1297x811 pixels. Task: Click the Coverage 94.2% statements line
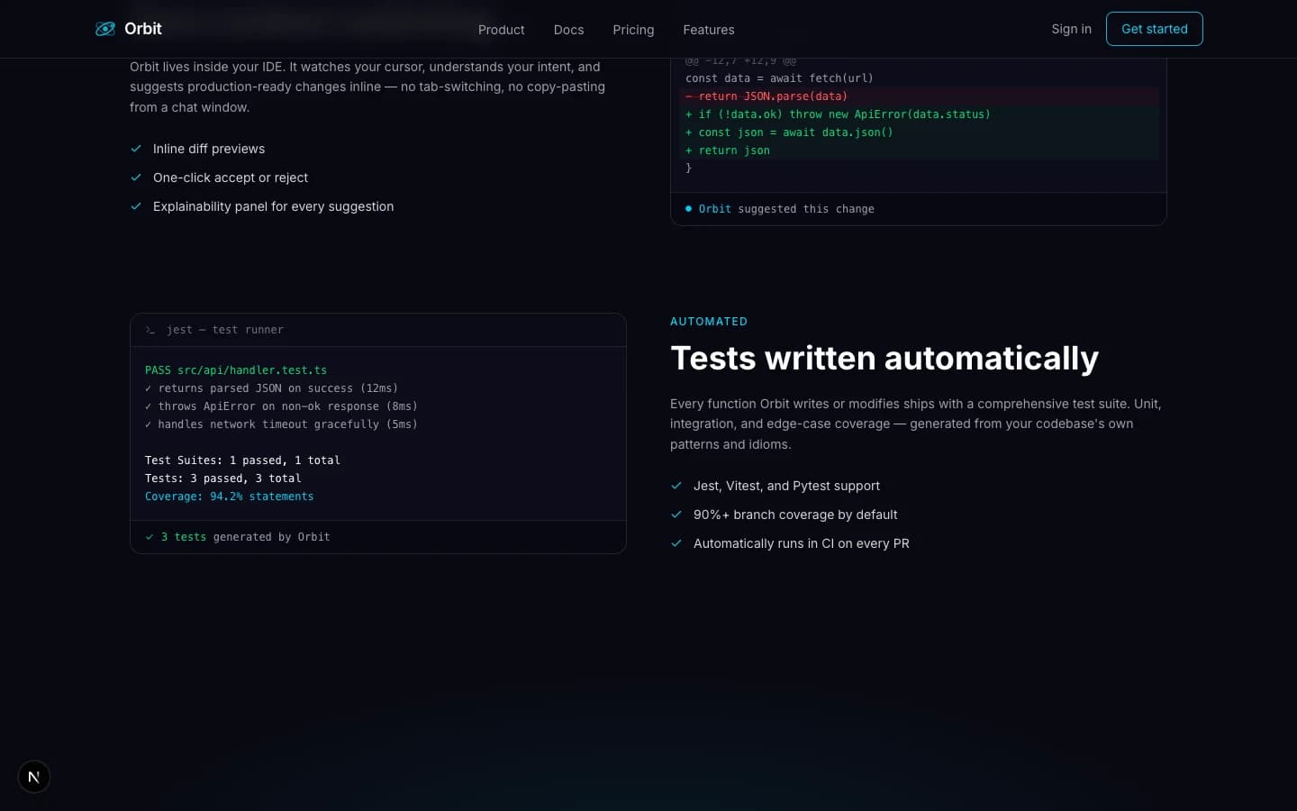[230, 497]
